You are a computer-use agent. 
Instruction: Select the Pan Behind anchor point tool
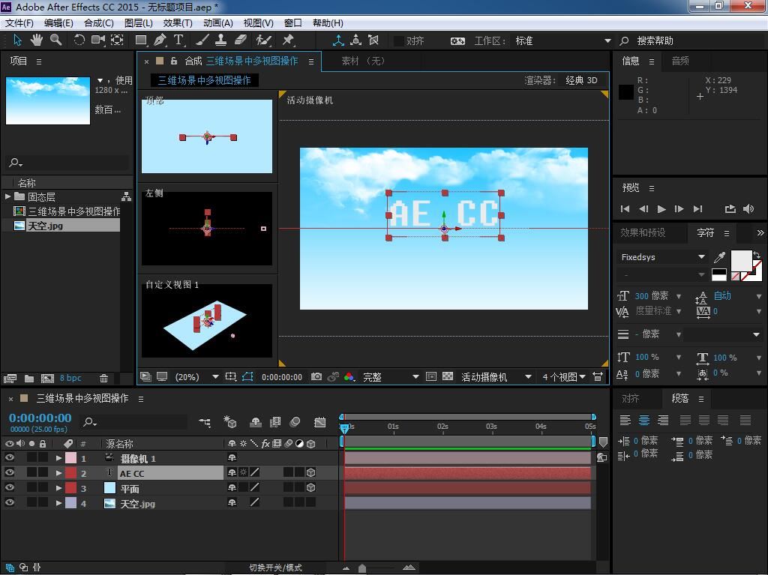click(x=117, y=40)
